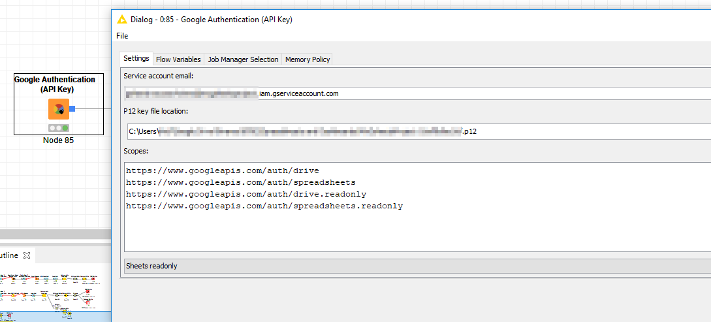Image resolution: width=711 pixels, height=322 pixels.
Task: Select the Google Authentication node icon
Action: coord(59,109)
